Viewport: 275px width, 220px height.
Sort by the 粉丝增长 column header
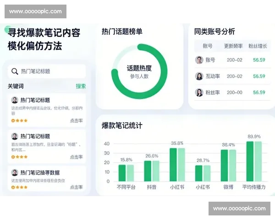click(x=258, y=46)
